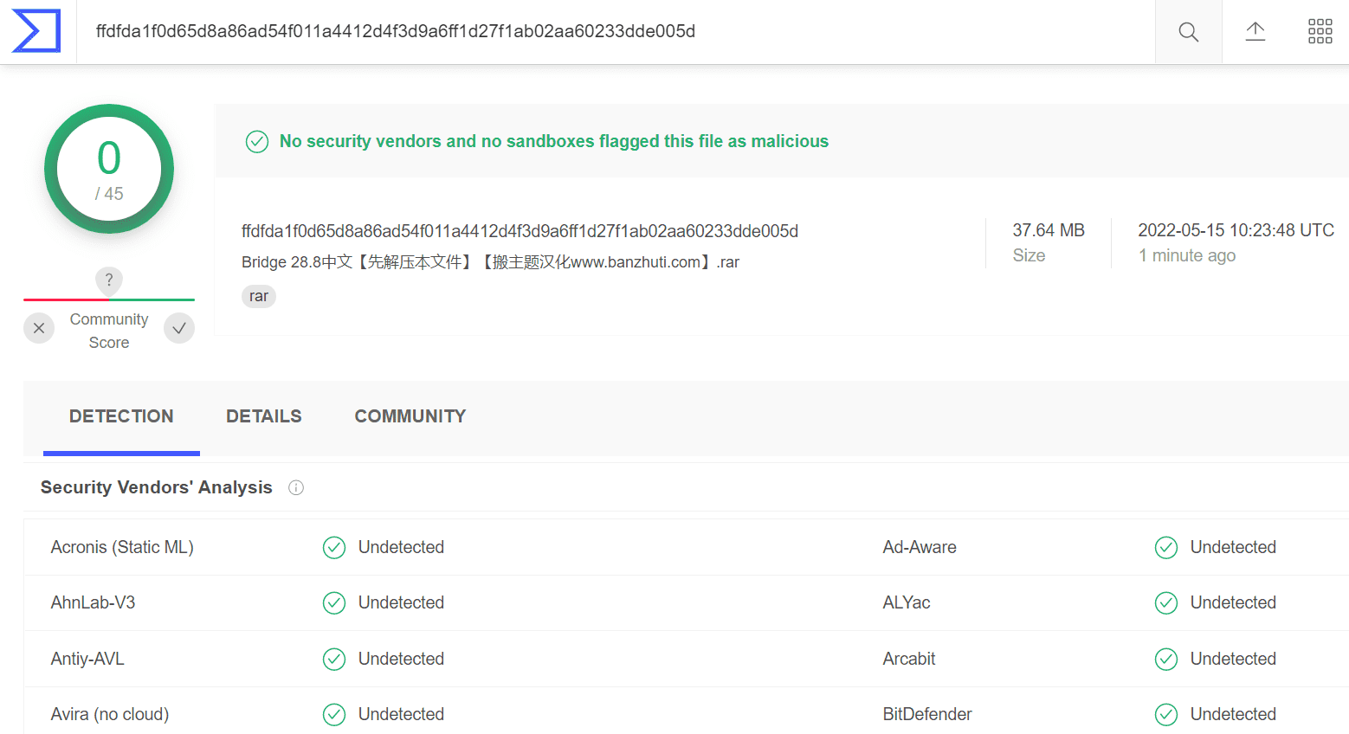Open the COMMUNITY tab
The height and width of the screenshot is (734, 1349).
point(410,416)
